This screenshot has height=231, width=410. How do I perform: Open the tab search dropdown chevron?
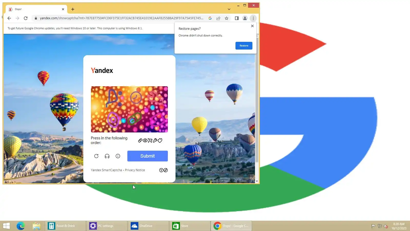pos(229,9)
